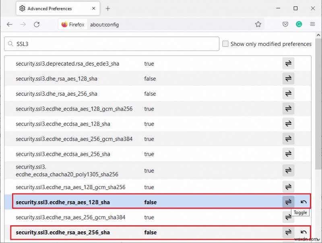Click the scrollbar up arrow
This screenshot has height=243, width=322.
[x=318, y=35]
